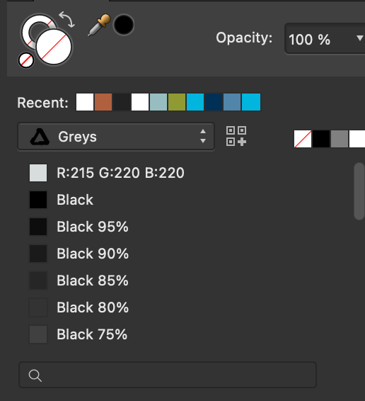Choose the Black 95% swatch entry

click(79, 227)
